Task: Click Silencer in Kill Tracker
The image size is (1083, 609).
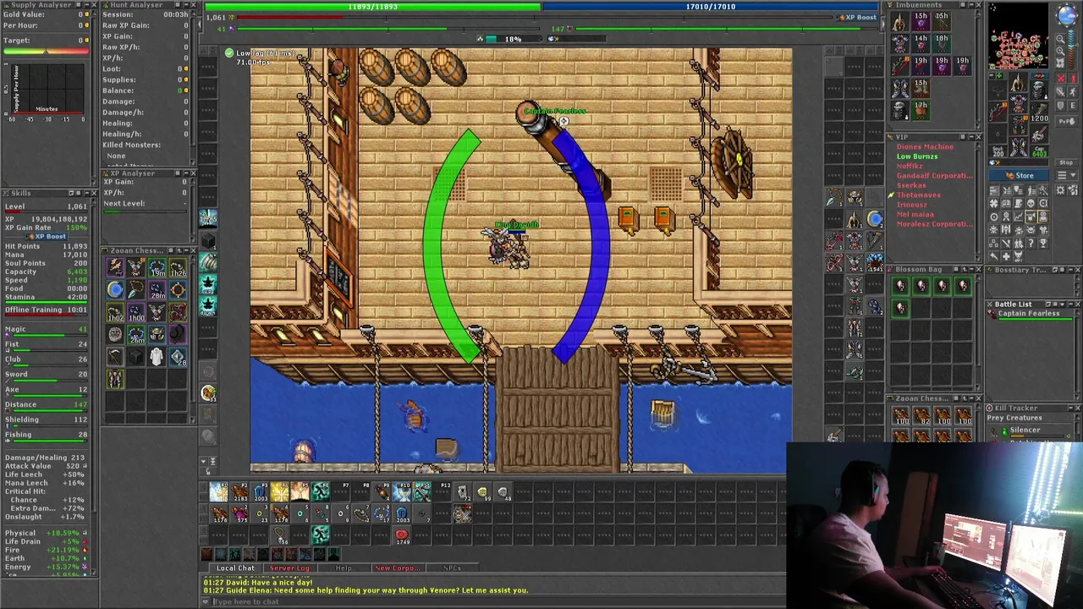Action: pos(1025,430)
